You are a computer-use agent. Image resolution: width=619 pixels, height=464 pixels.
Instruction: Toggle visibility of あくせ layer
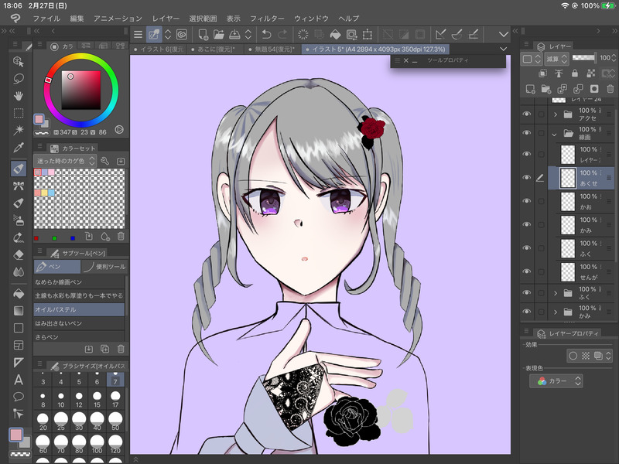[527, 178]
